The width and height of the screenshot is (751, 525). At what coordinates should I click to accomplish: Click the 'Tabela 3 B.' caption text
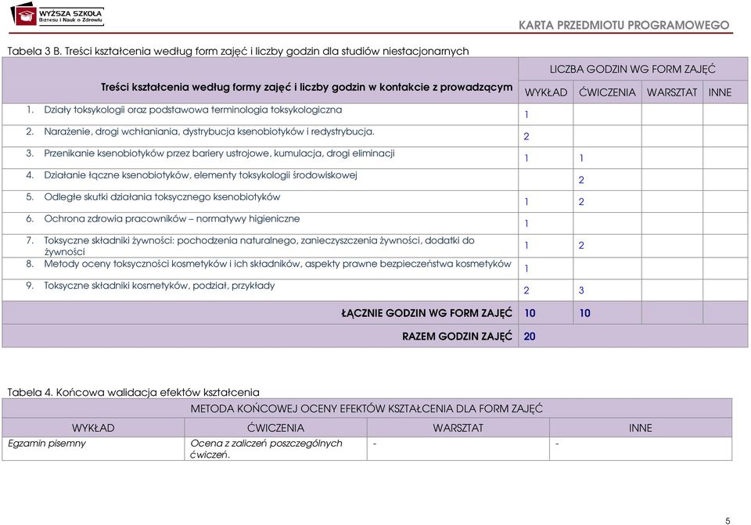click(x=238, y=51)
